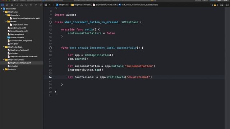Screen dimensions: 230x129
Task: Expand the Products folder
Action: 4,69
